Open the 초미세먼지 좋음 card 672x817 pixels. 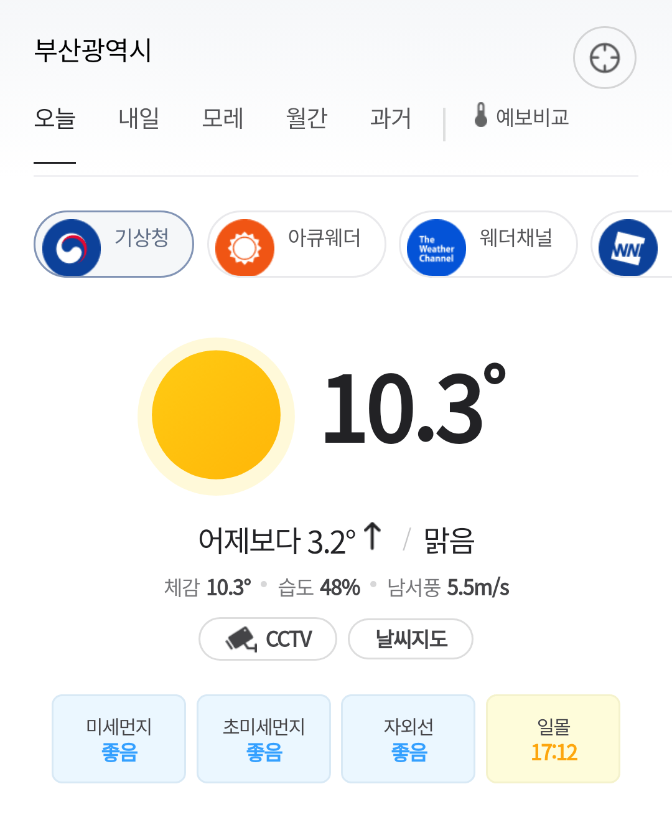tap(264, 739)
